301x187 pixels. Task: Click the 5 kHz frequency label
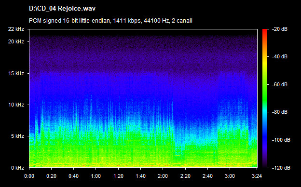[17, 136]
